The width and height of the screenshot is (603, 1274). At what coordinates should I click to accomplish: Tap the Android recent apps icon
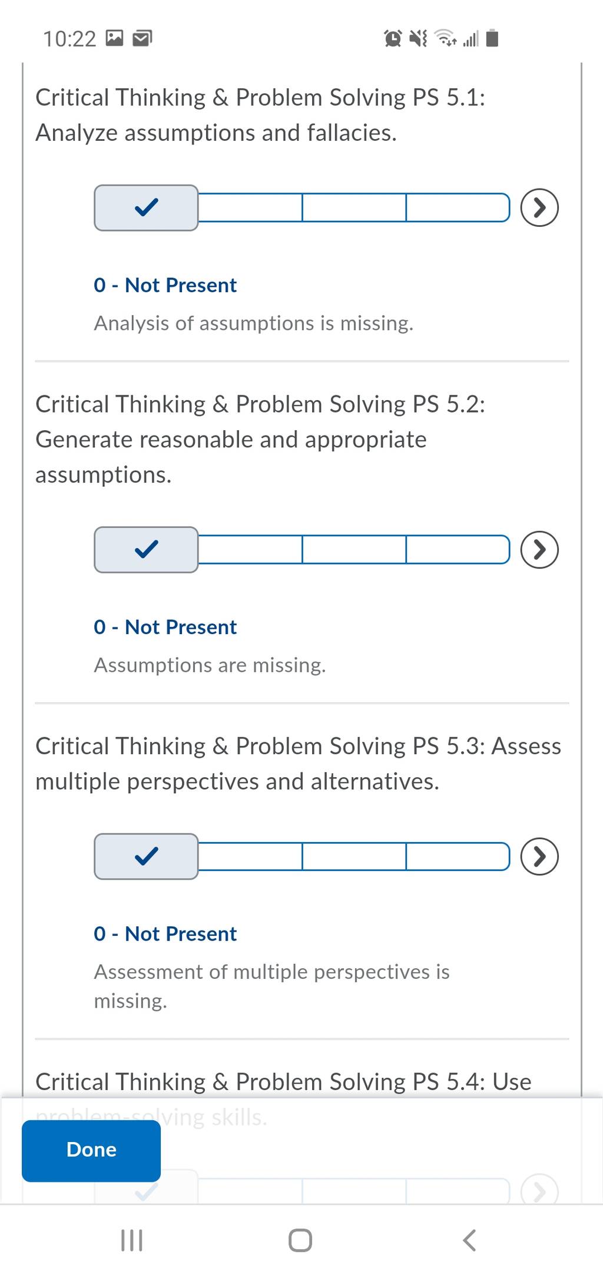point(131,1240)
